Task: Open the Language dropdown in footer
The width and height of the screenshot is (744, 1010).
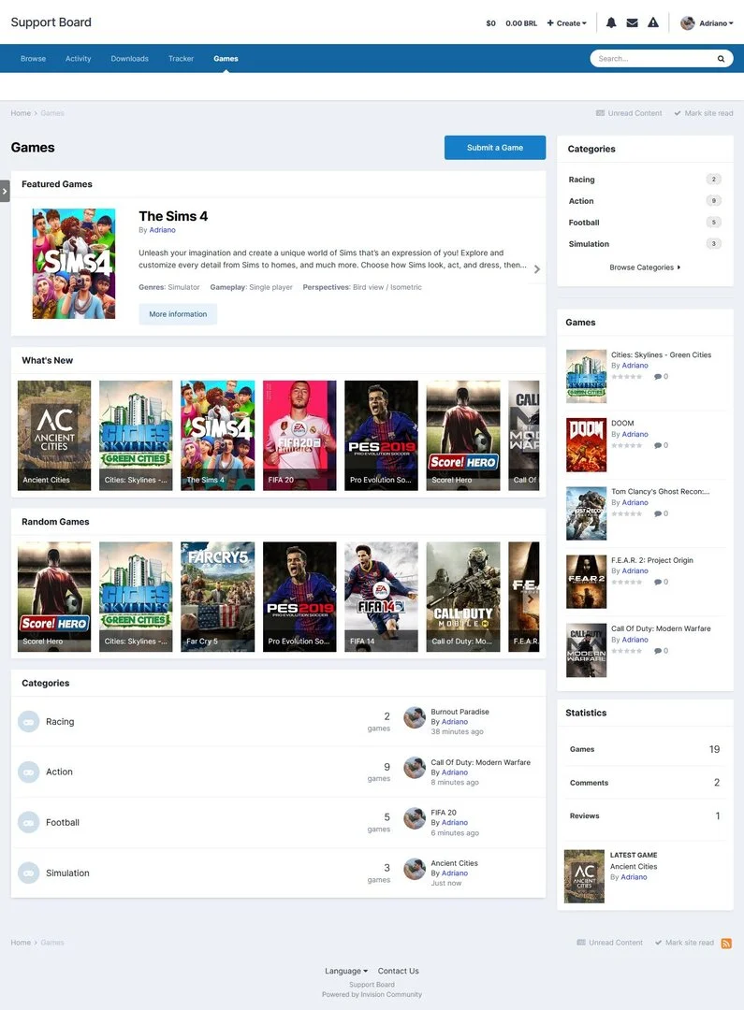Action: pos(346,971)
